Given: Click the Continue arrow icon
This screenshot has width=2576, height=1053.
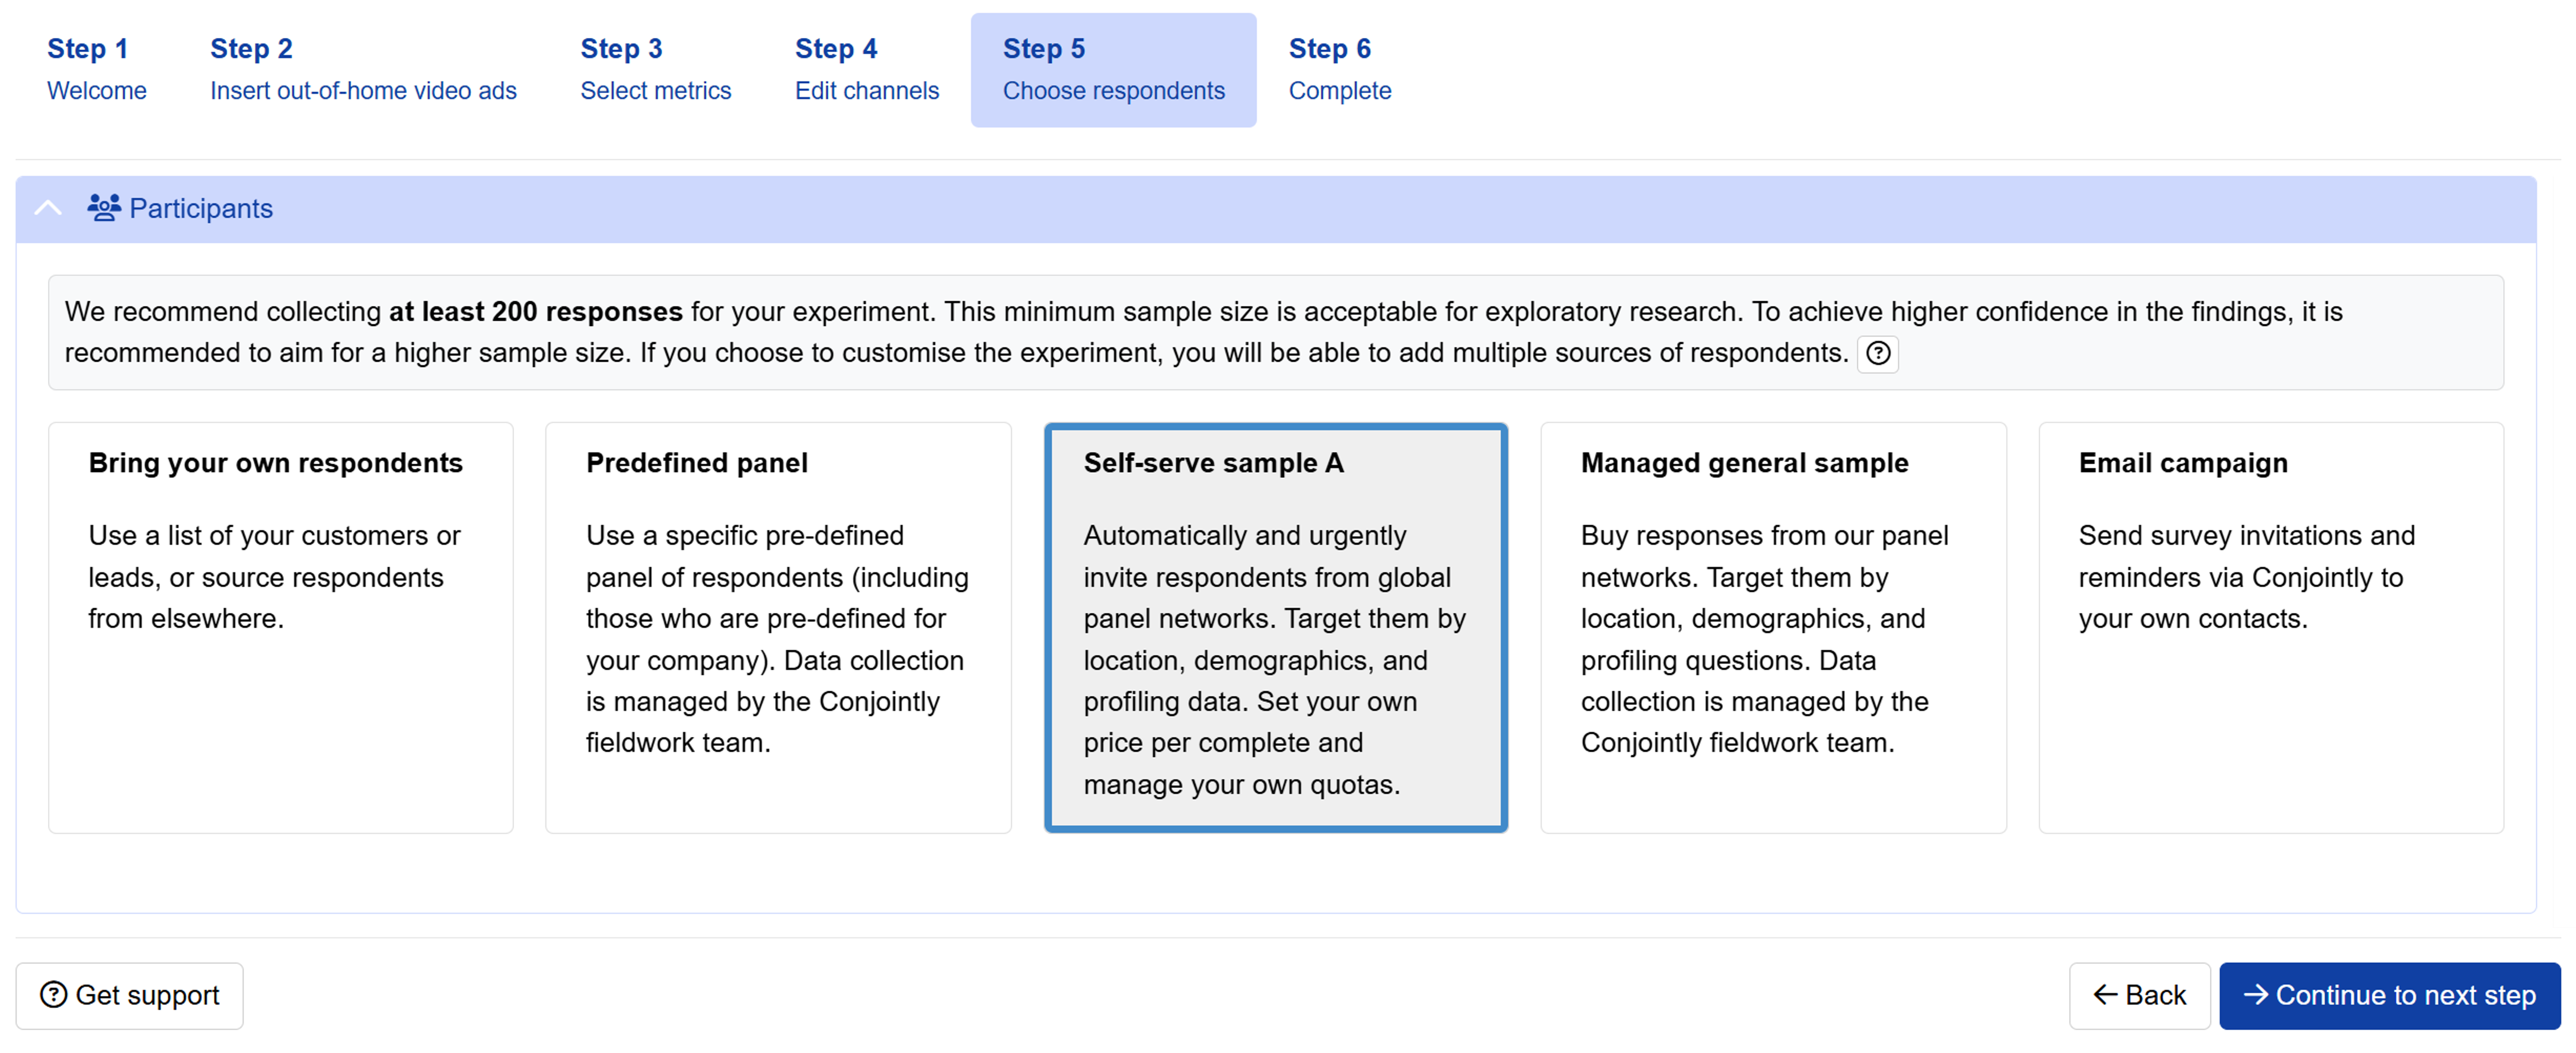Looking at the screenshot, I should 2255,995.
